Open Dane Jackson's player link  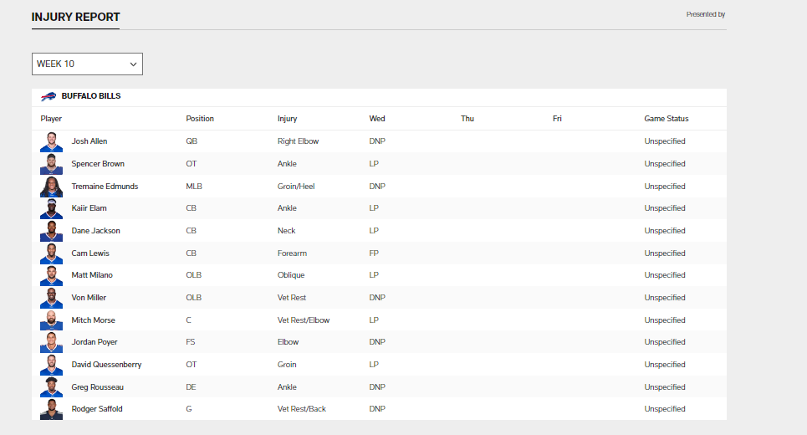pos(95,231)
